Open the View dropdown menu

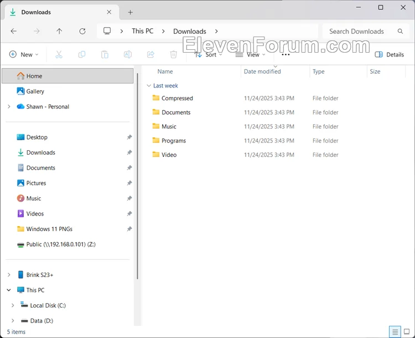pos(250,55)
